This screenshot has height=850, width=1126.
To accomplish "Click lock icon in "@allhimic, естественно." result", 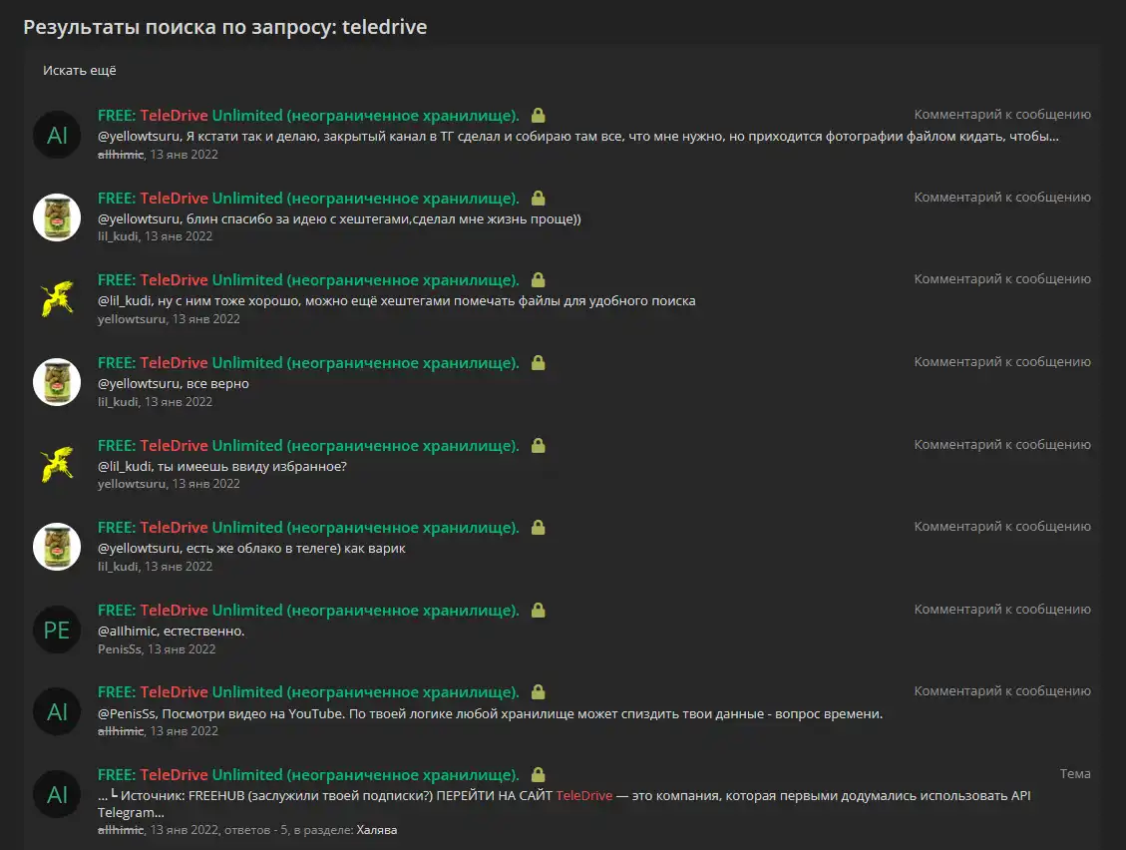I will 538,610.
